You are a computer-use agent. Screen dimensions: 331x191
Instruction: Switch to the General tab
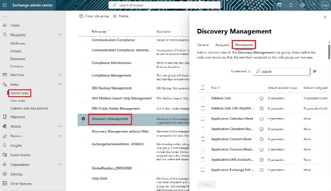pos(203,45)
